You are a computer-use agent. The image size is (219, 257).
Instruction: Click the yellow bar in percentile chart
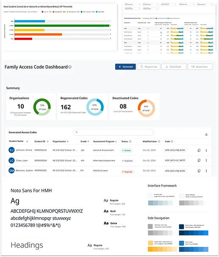pyautogui.click(x=30, y=30)
